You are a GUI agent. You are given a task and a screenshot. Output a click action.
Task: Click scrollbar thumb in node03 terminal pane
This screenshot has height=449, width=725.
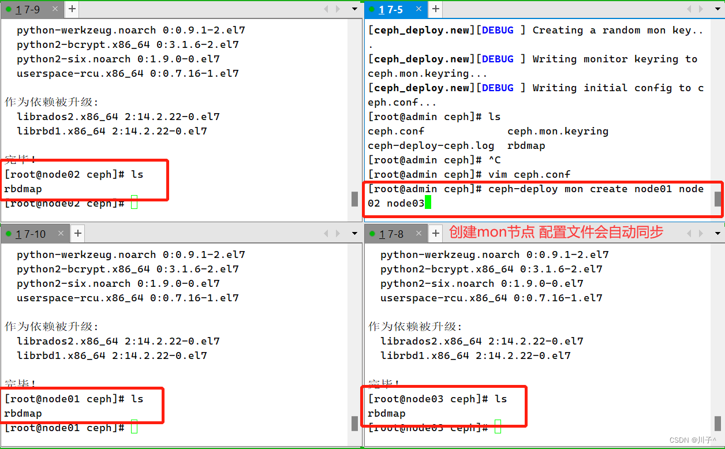click(x=718, y=424)
